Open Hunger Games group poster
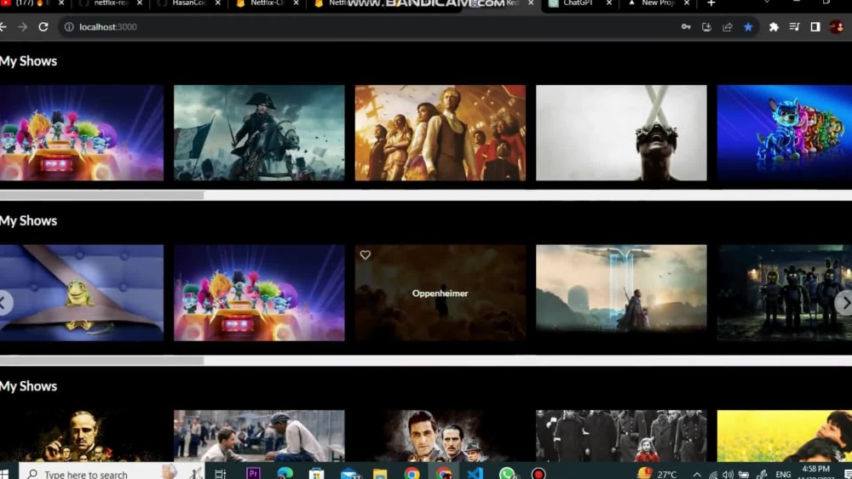 pyautogui.click(x=440, y=133)
